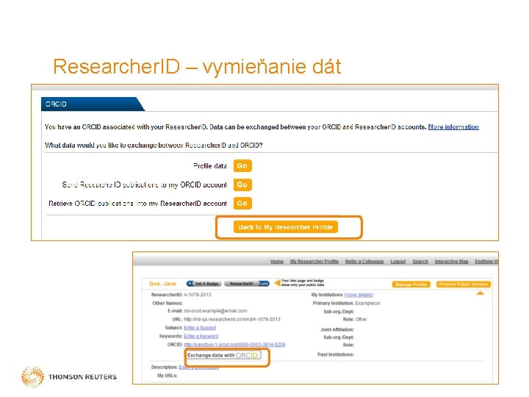Viewport: 529px width, 397px height.
Task: Click the Enter a Subject link
Action: [x=200, y=327]
